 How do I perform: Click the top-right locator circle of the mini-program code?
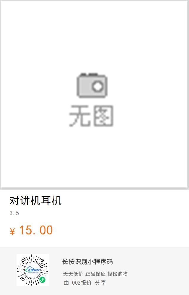pos(42,260)
